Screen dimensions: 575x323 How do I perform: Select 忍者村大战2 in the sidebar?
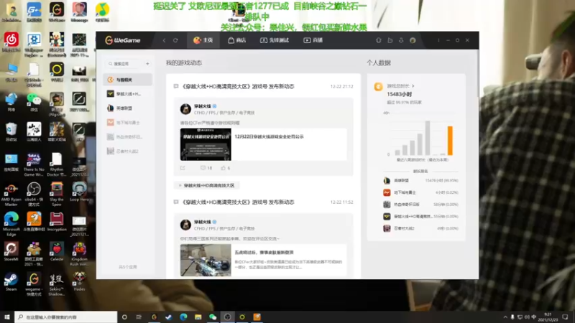pyautogui.click(x=128, y=151)
